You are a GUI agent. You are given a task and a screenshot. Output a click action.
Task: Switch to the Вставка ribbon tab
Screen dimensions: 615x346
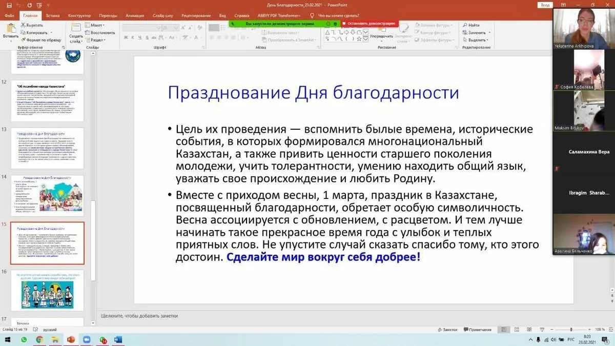pos(52,15)
